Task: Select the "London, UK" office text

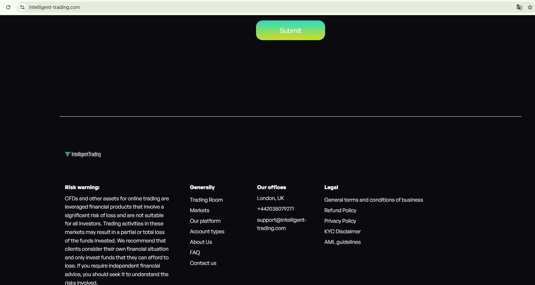Action: click(x=270, y=198)
